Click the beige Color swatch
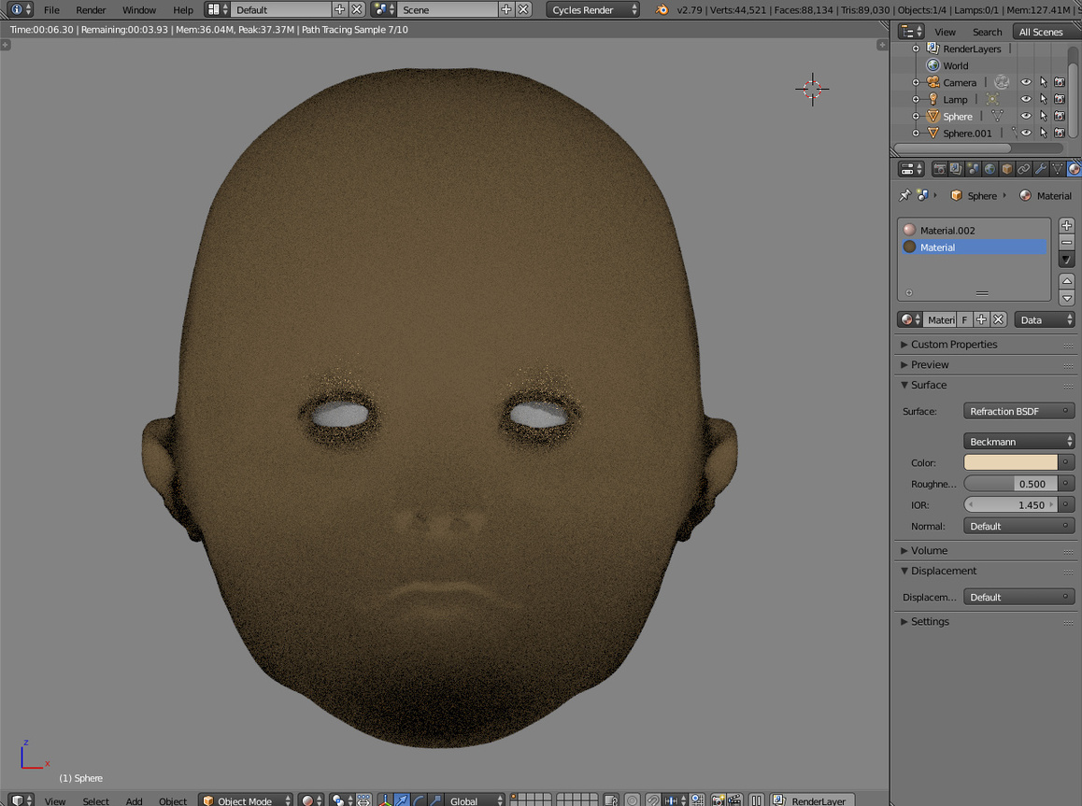This screenshot has height=806, width=1082. coord(1010,462)
